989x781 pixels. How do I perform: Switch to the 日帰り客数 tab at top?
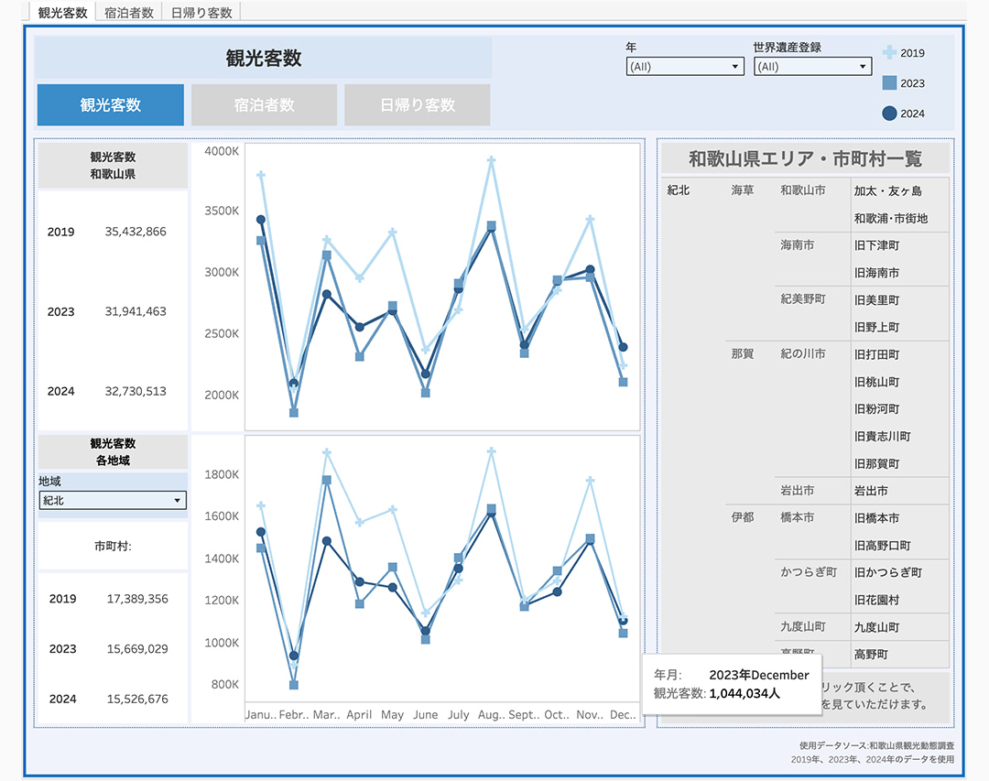coord(201,12)
